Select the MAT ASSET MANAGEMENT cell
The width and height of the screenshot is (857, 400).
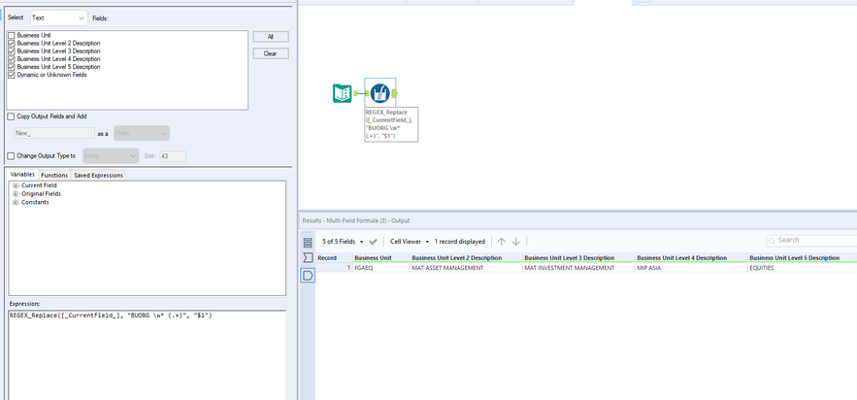pos(465,268)
